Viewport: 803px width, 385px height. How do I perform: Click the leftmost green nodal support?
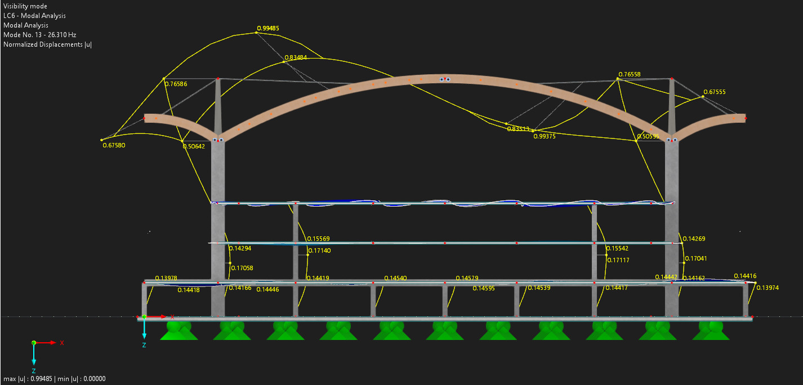pos(179,330)
